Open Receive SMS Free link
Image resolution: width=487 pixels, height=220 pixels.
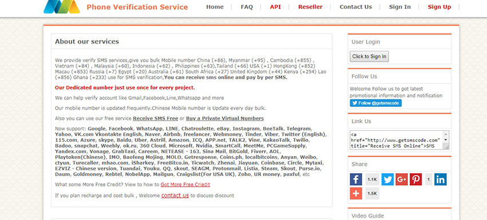[x=155, y=118]
